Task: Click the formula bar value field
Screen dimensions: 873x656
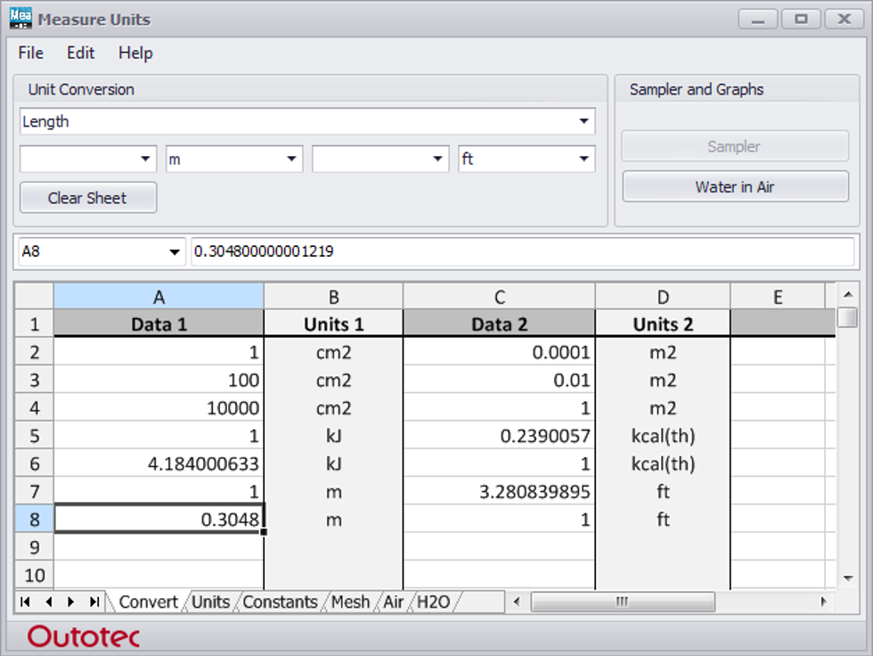Action: point(522,251)
